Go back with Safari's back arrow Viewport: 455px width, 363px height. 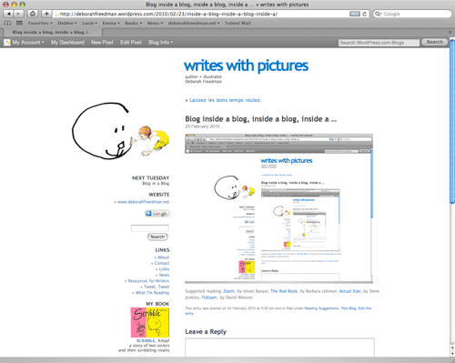point(8,14)
